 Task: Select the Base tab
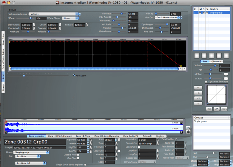(205, 61)
